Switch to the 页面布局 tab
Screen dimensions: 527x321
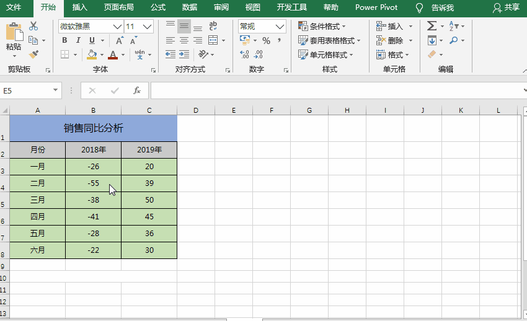point(118,7)
